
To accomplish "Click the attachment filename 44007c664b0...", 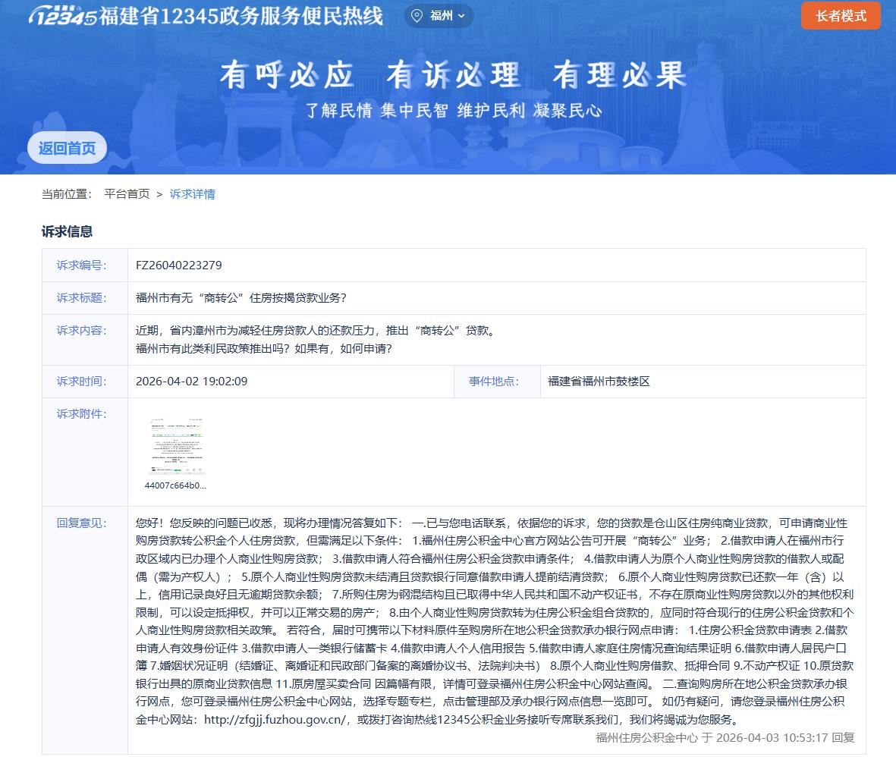I will click(x=175, y=485).
